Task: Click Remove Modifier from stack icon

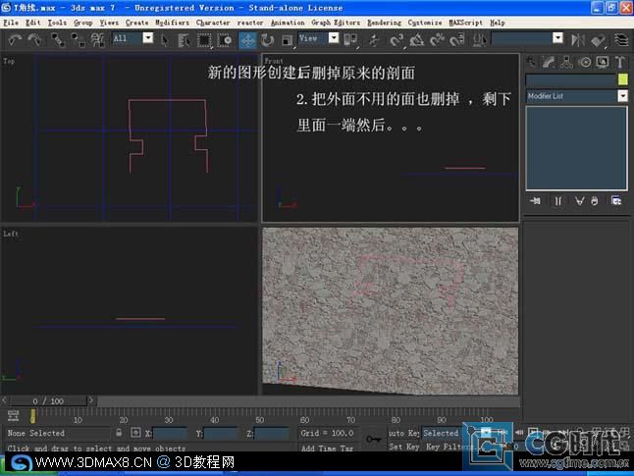Action: (594, 200)
